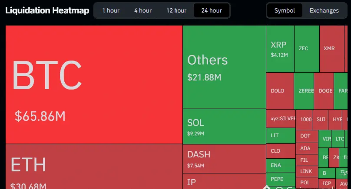The height and width of the screenshot is (189, 351).
Task: Select the ZEC tile
Action: point(306,49)
